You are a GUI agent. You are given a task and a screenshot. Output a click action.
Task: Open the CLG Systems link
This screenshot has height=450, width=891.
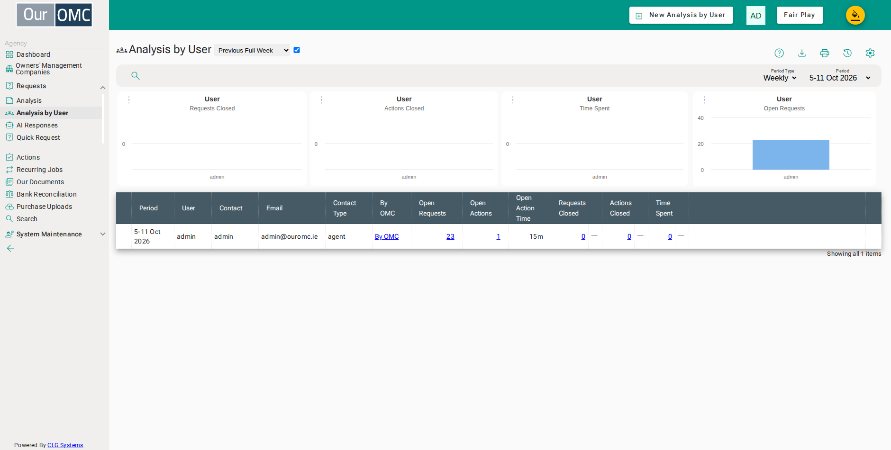65,445
